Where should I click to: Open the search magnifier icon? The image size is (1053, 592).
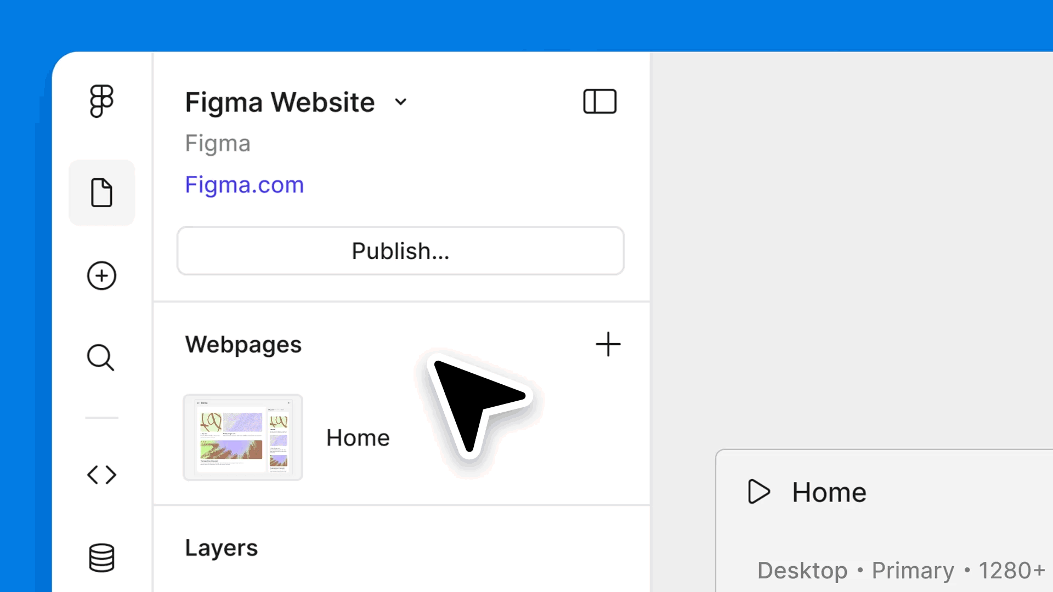[101, 358]
